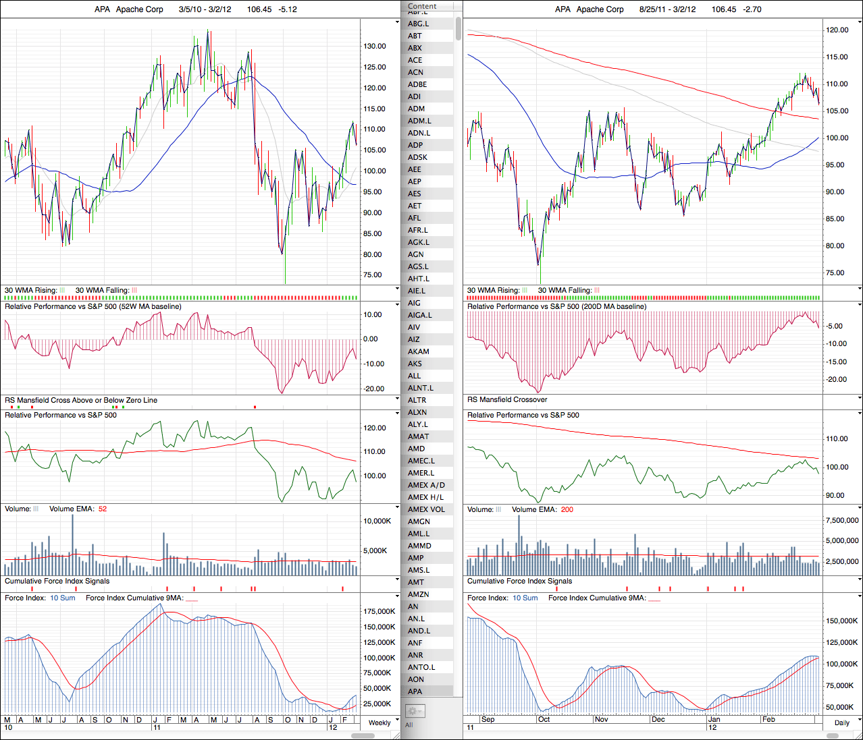Screen dimensions: 863x740
Task: Select ALL in the symbol list
Action: point(427,376)
